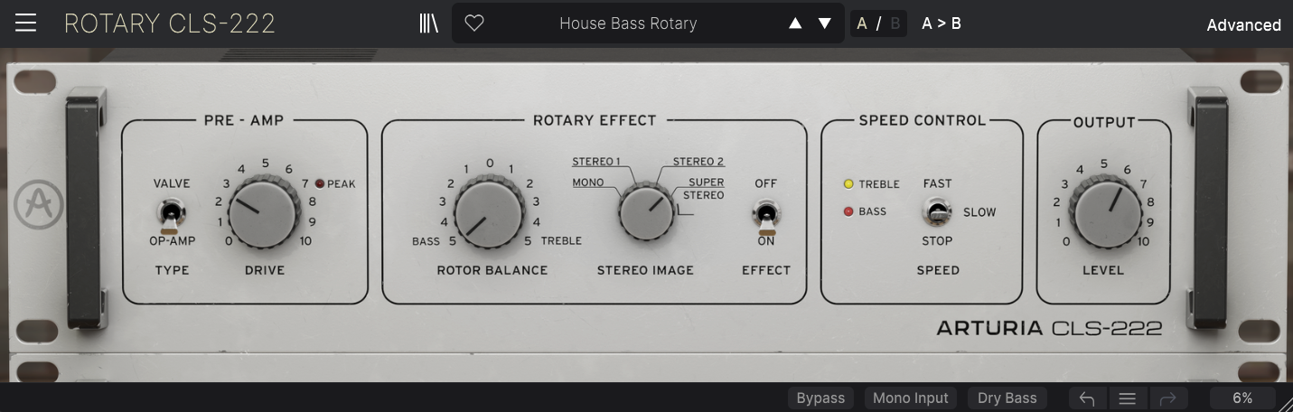Click the Peak indicator LED
1293x412 pixels.
tap(320, 184)
